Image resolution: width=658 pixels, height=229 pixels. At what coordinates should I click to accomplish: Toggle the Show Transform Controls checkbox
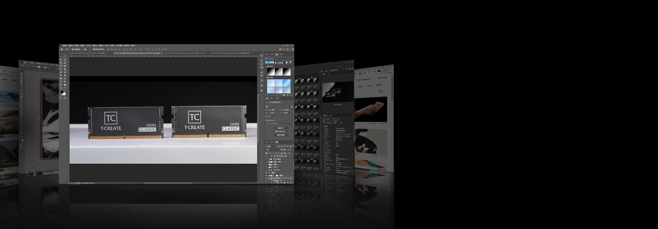pos(92,50)
